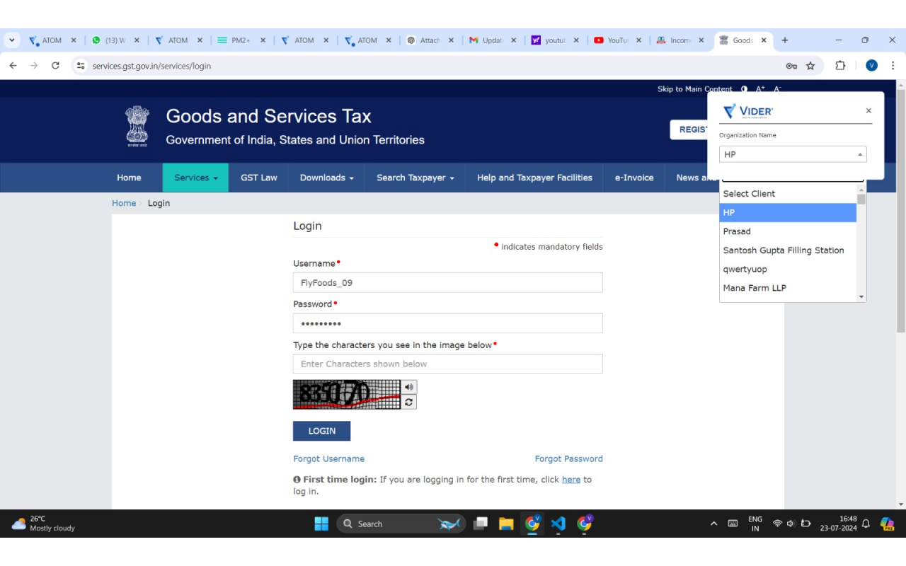
Task: Open the GST Law menu item
Action: pos(258,178)
